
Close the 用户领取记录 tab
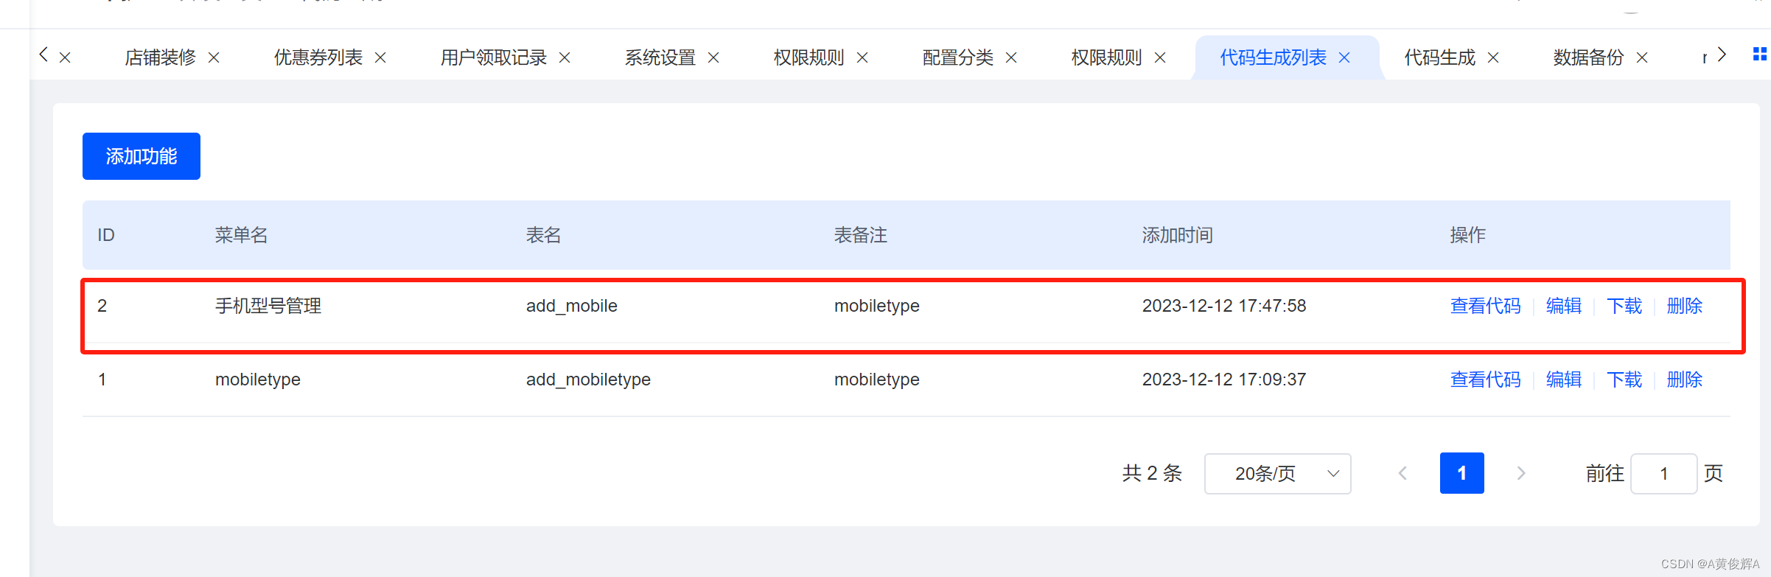pyautogui.click(x=565, y=57)
